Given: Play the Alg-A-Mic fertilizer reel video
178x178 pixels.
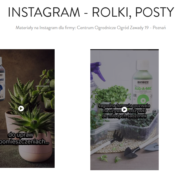Looking at the screenshot, I should tap(125, 110).
